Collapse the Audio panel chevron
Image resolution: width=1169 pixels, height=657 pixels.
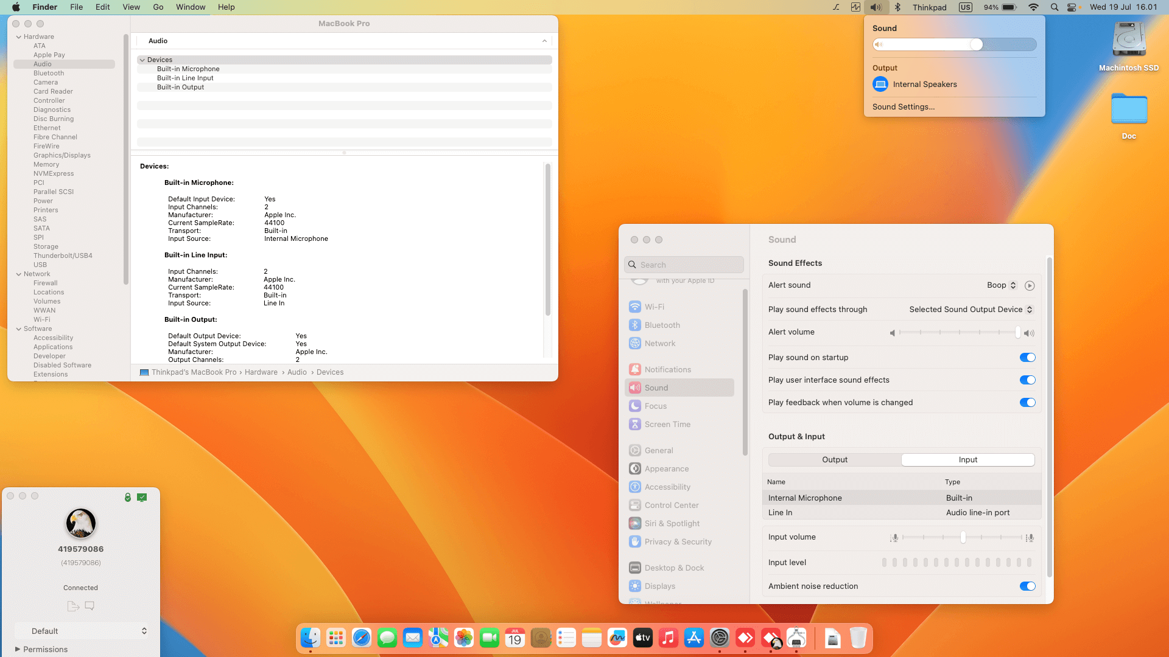click(x=544, y=41)
